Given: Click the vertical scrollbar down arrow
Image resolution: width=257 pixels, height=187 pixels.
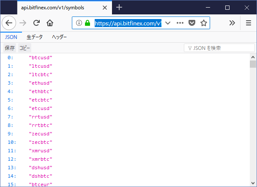Looking at the screenshot, I should [x=253, y=183].
